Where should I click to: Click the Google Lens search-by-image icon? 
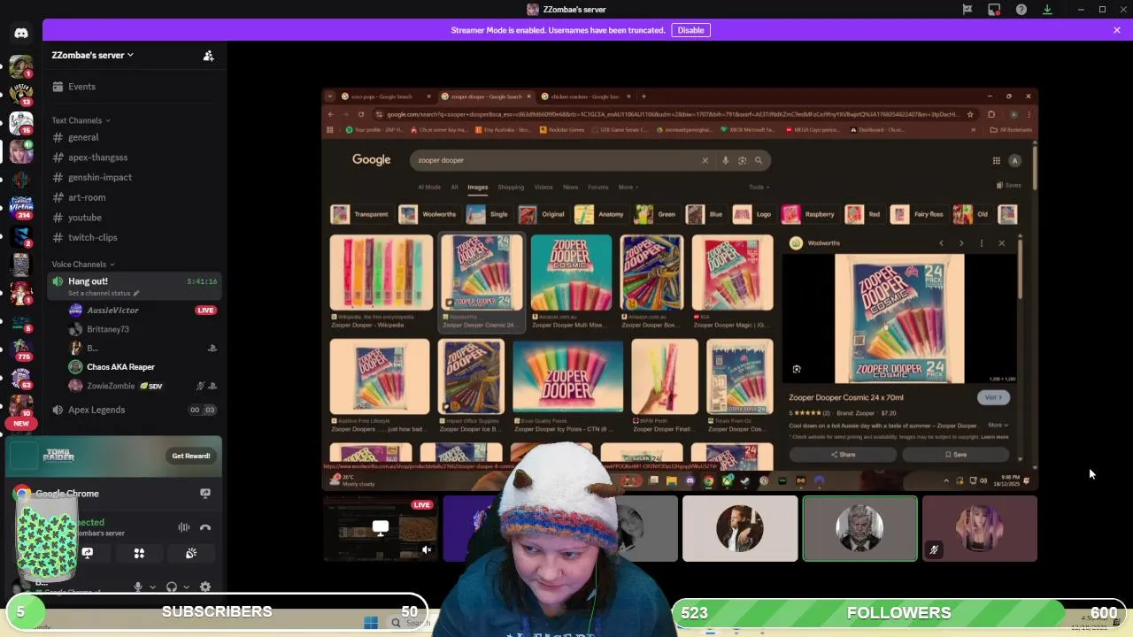[742, 160]
